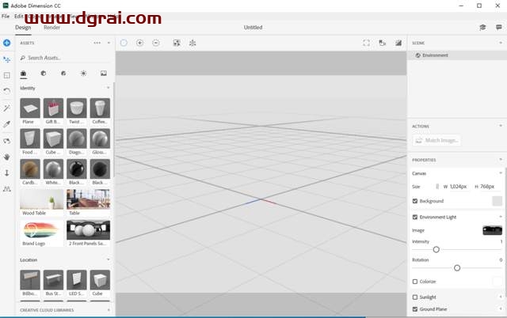Click the Frame selection toolbar icon
Viewport: 507px width, 318px height.
click(177, 43)
